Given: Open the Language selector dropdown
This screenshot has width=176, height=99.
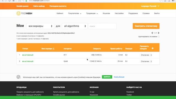Looking at the screenshot, I should coord(150,6).
